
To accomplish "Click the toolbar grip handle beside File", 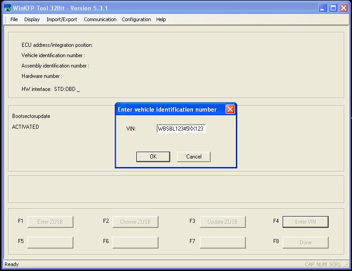I will click(x=5, y=19).
